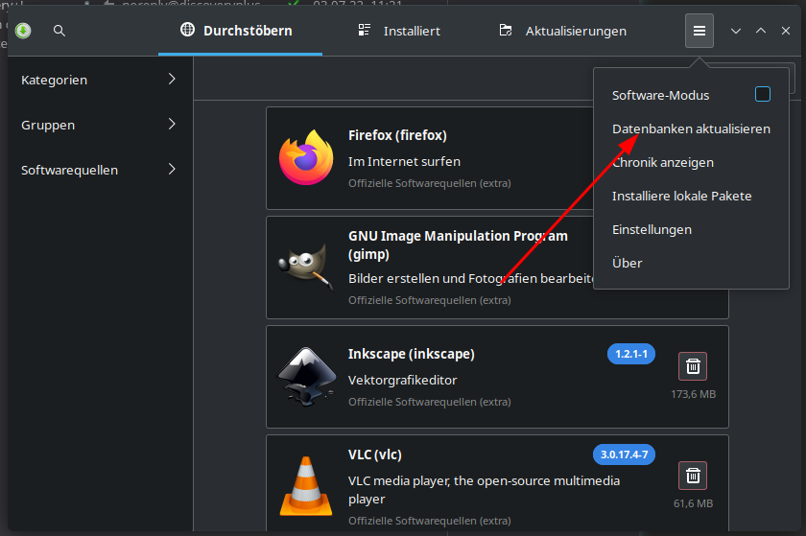The image size is (806, 536).
Task: Click the green download app icon
Action: (23, 31)
